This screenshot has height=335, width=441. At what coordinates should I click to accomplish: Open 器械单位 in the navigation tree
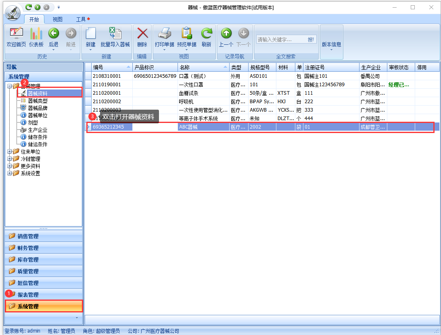[38, 115]
